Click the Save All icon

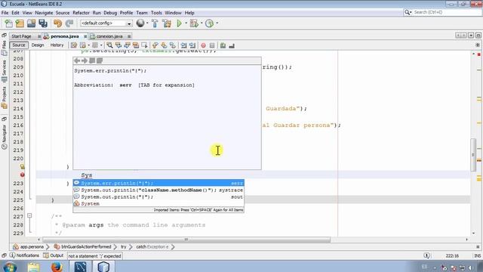point(43,23)
